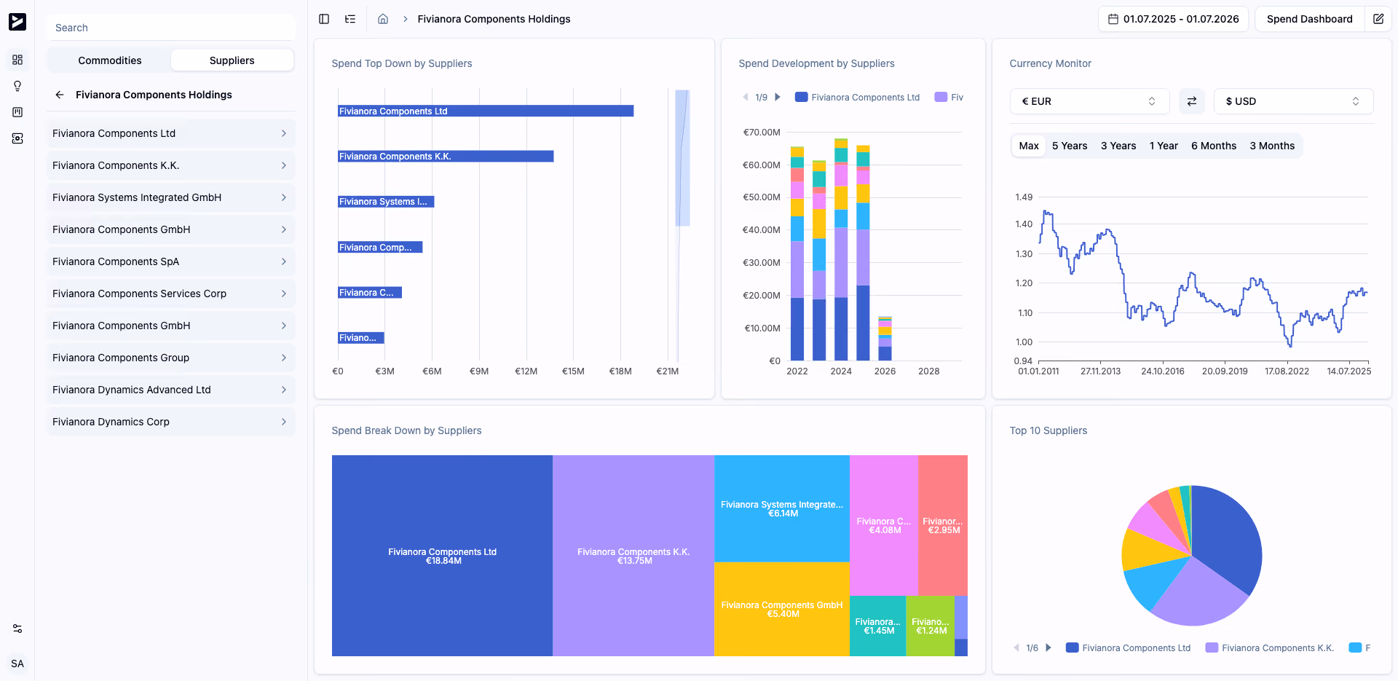
Task: Open the USD currency dropdown
Action: 1293,101
